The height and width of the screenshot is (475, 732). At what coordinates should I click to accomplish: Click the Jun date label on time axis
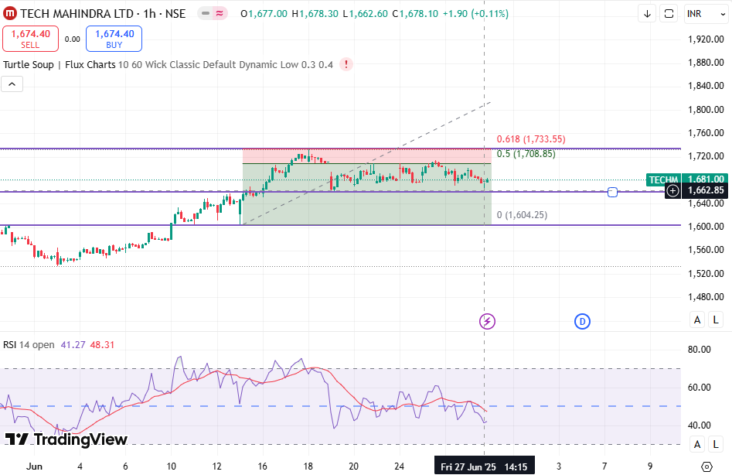coord(35,466)
